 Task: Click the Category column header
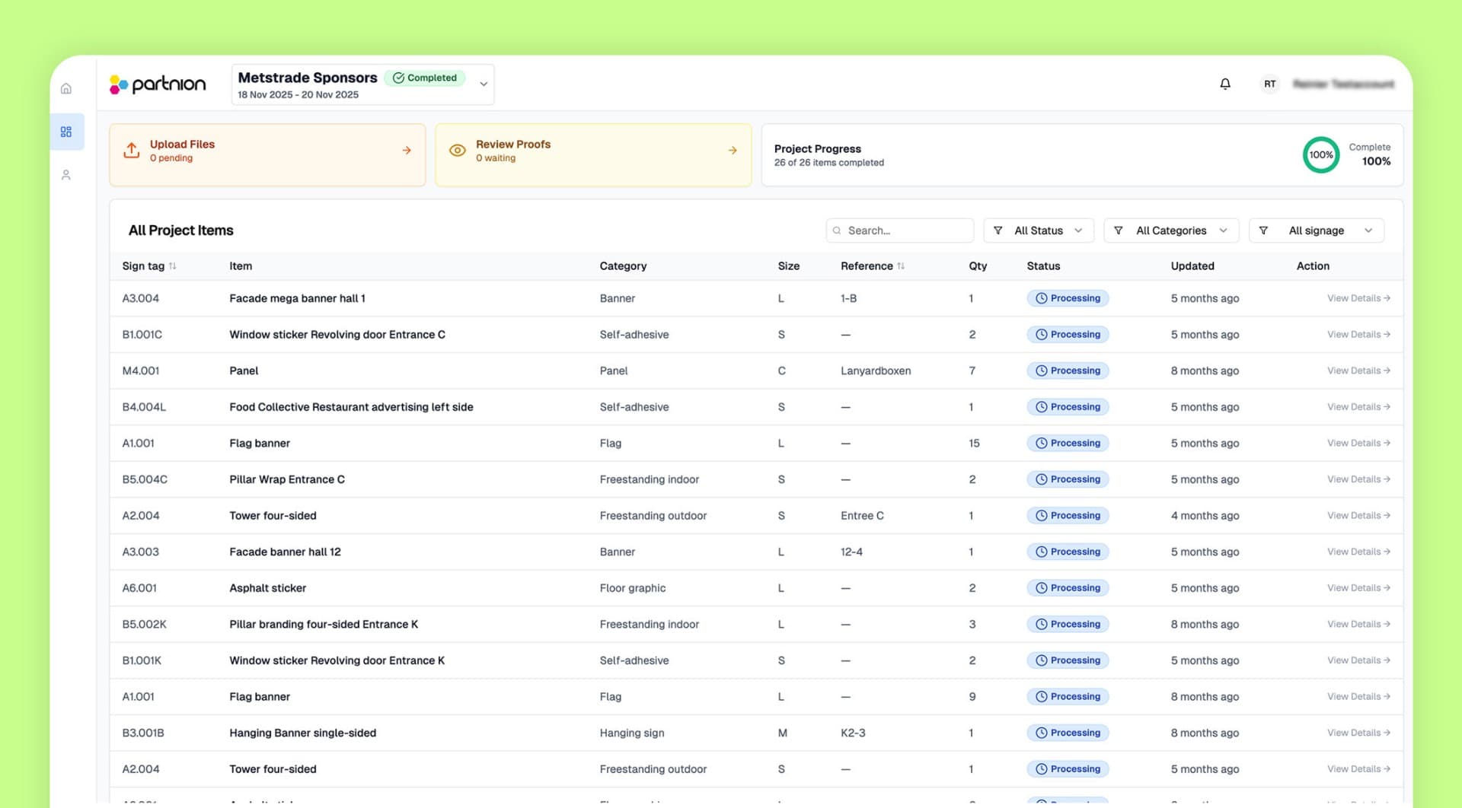pyautogui.click(x=623, y=266)
